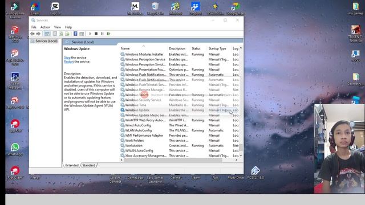Open the Riot Client desktop shortcut
The width and height of the screenshot is (365, 205).
click(15, 173)
